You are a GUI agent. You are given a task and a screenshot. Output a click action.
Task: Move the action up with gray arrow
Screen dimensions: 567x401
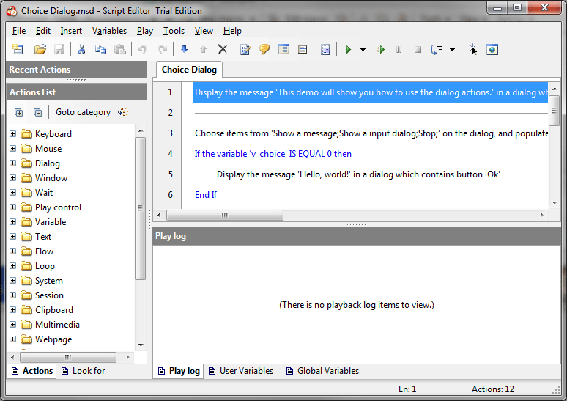[203, 49]
